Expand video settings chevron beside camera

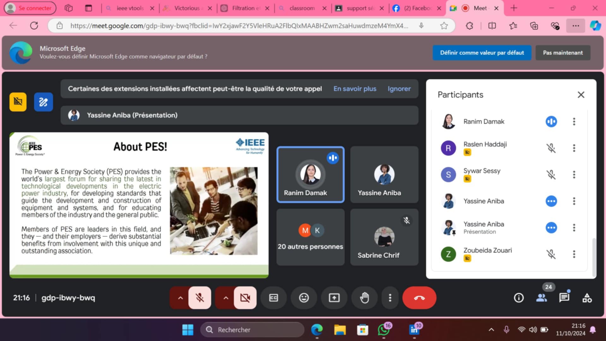pos(226,298)
